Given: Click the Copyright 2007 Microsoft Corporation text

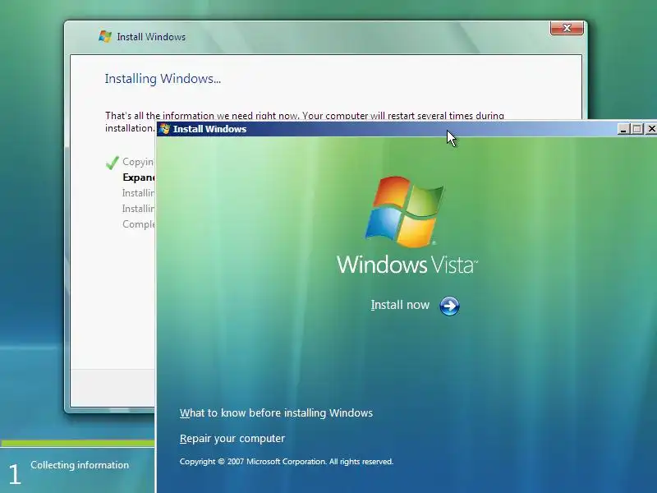Looking at the screenshot, I should [286, 462].
